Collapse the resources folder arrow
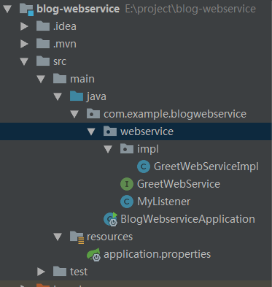Screen dimensions: 272x287 pyautogui.click(x=58, y=237)
